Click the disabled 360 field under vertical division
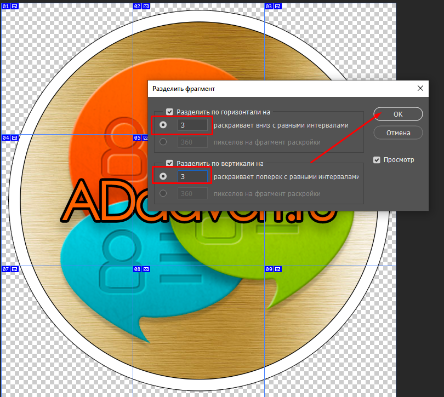 pyautogui.click(x=192, y=193)
